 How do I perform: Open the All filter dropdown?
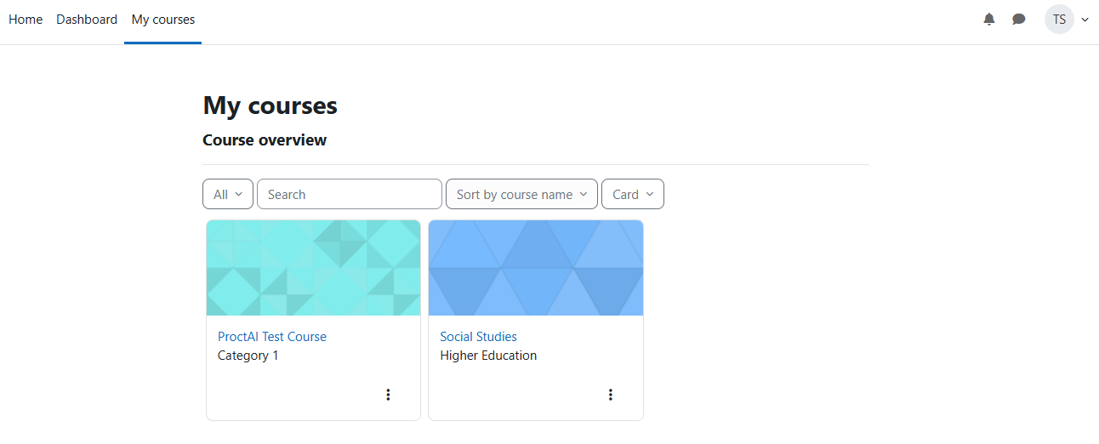coord(228,194)
